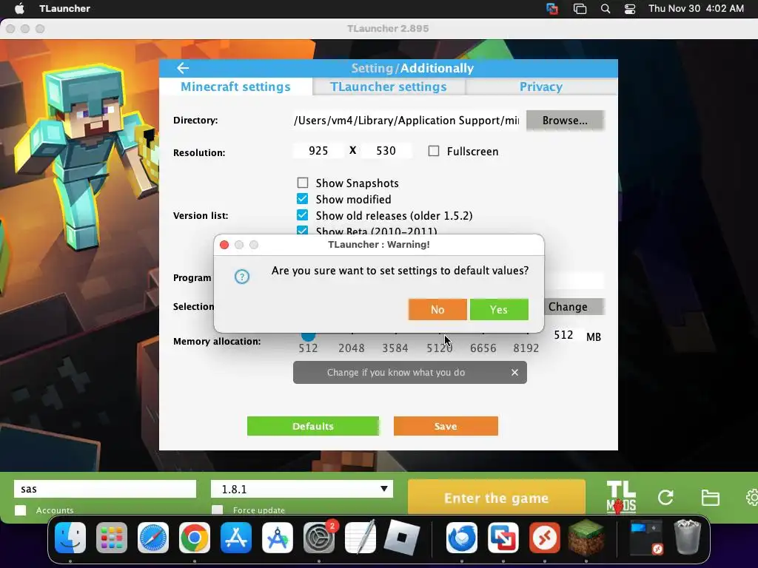Click the date and time in menu bar
This screenshot has height=568, width=758.
(x=696, y=9)
